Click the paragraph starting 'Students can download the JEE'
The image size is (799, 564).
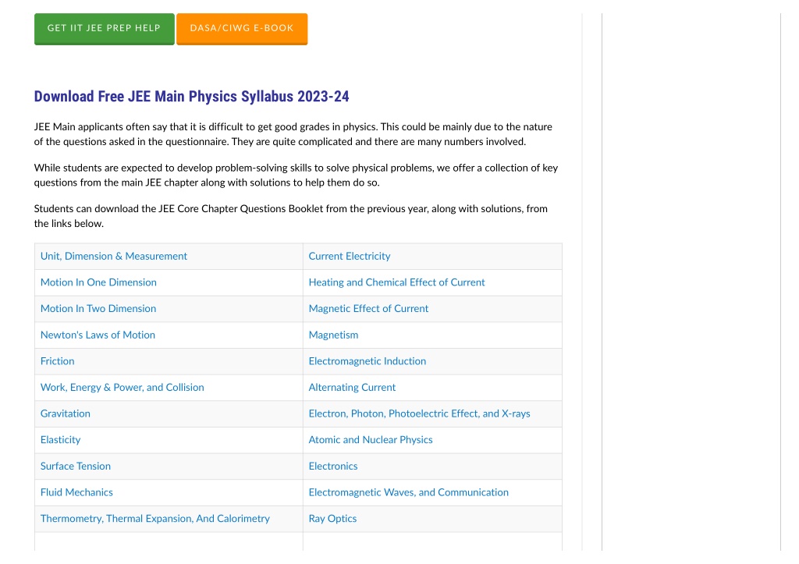tap(291, 216)
